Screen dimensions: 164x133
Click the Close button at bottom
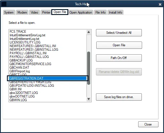tap(148, 124)
